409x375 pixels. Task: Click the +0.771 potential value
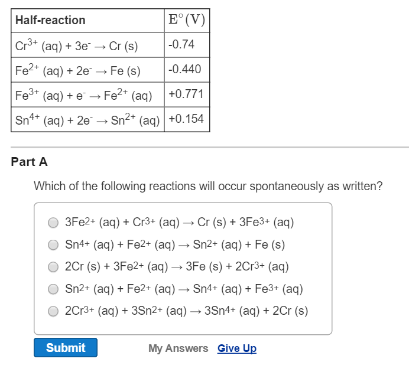186,94
